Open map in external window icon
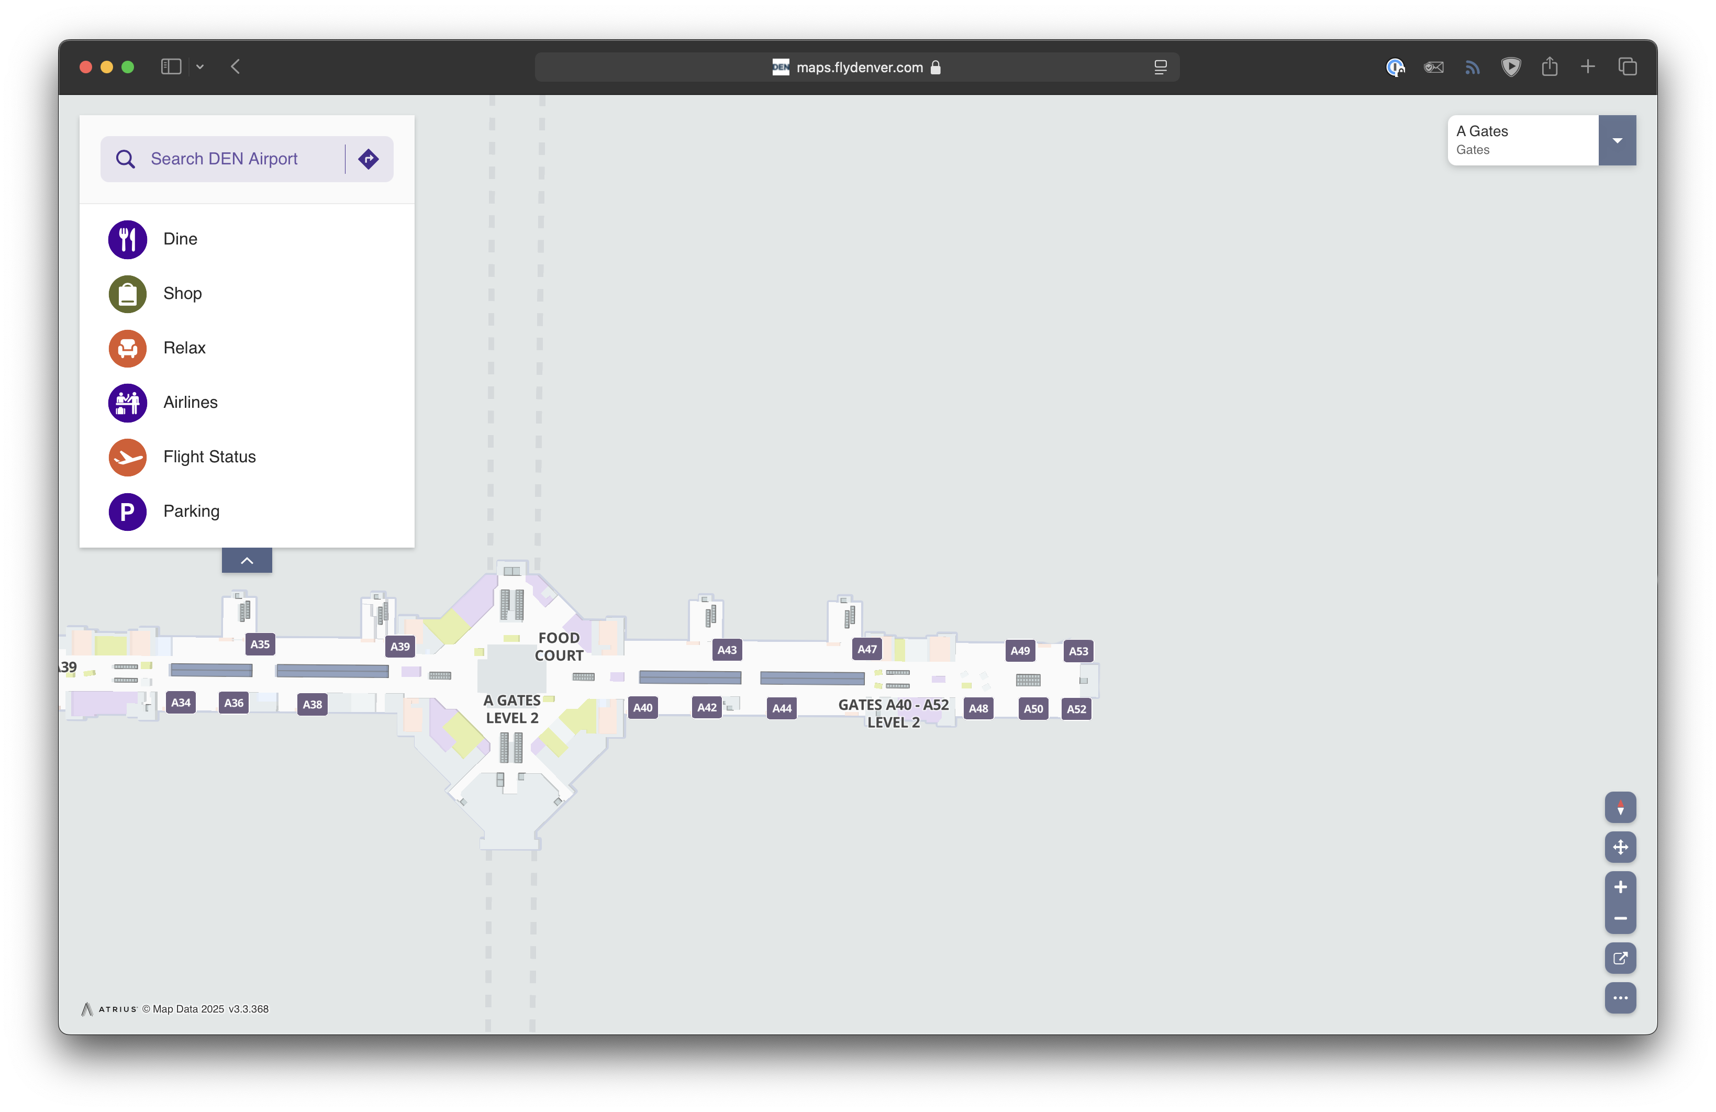This screenshot has height=1112, width=1716. click(x=1619, y=958)
